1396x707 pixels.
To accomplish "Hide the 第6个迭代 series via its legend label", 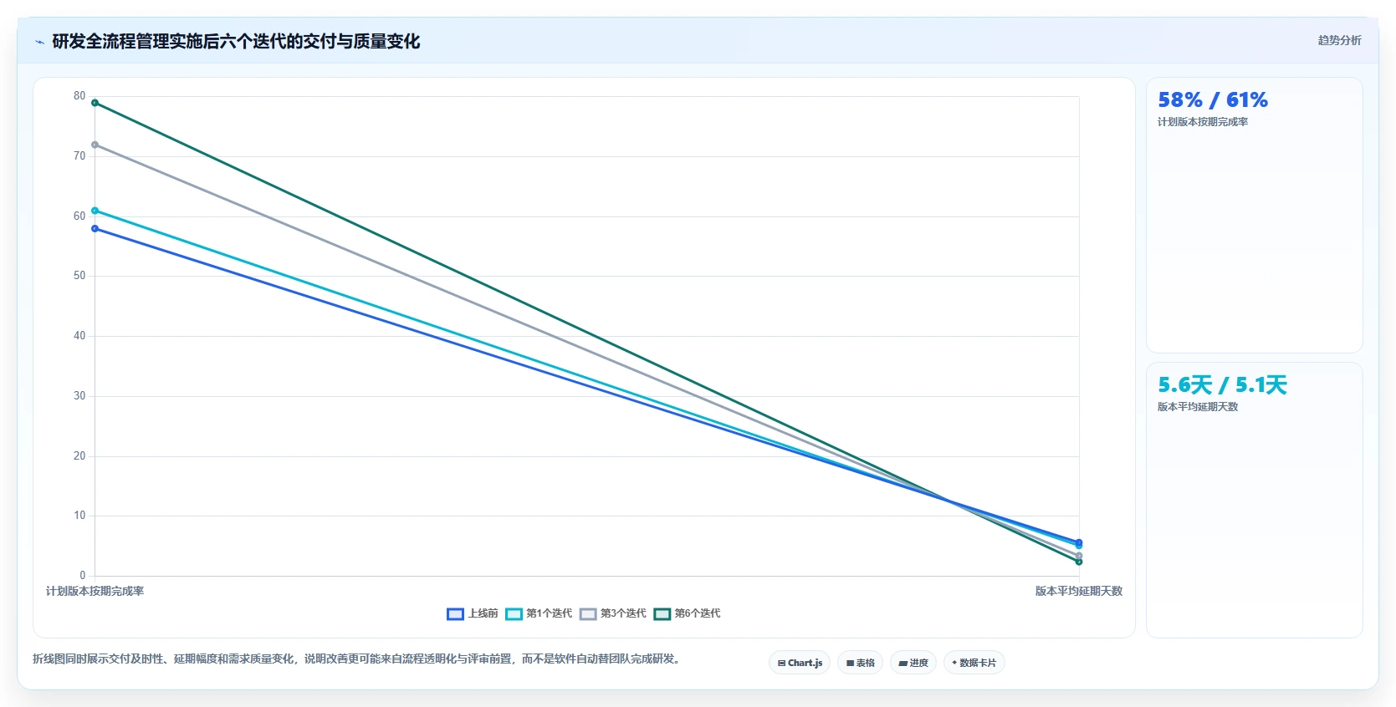I will click(x=698, y=613).
